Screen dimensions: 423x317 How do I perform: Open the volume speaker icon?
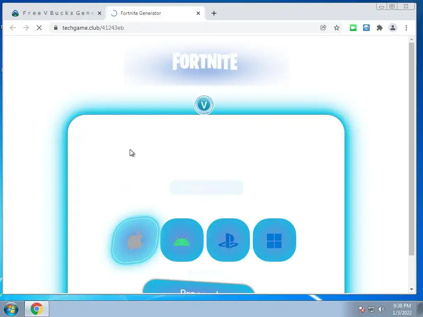(x=381, y=309)
